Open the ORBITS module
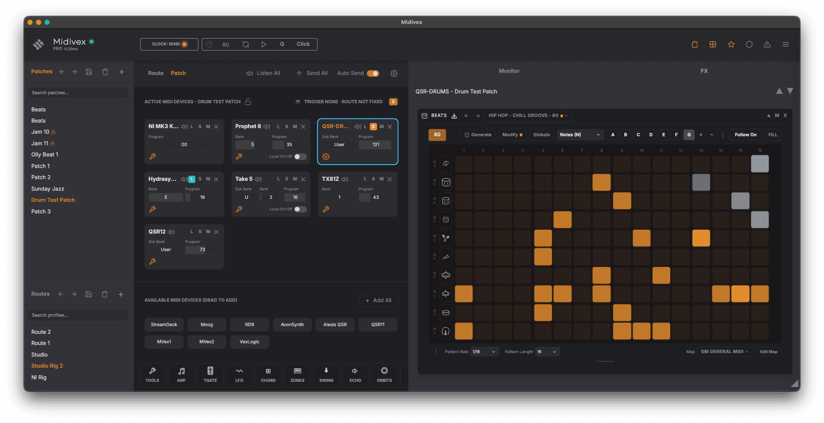Screen dimensions: 824x423 coord(384,375)
